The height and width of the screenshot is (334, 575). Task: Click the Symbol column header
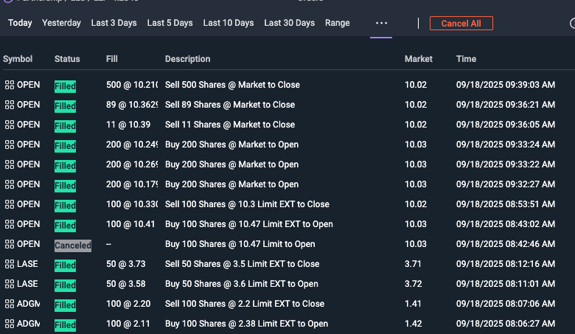pos(18,59)
